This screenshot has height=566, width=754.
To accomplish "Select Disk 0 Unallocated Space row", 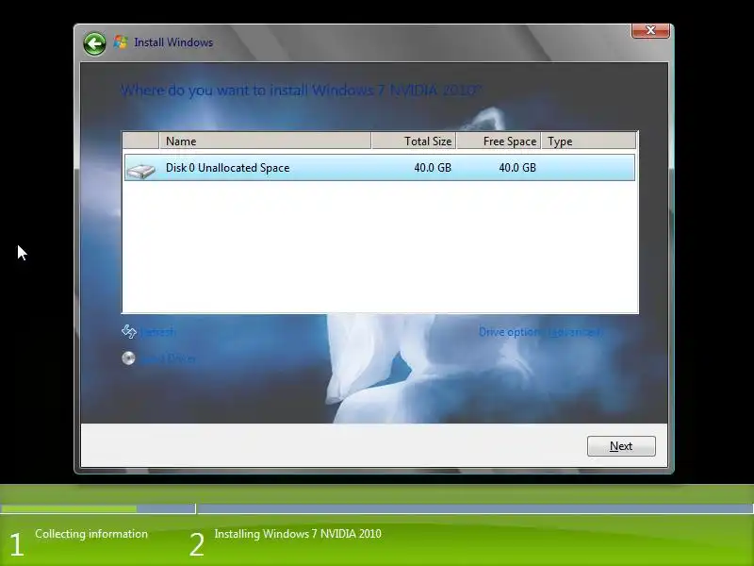I will pyautogui.click(x=380, y=168).
